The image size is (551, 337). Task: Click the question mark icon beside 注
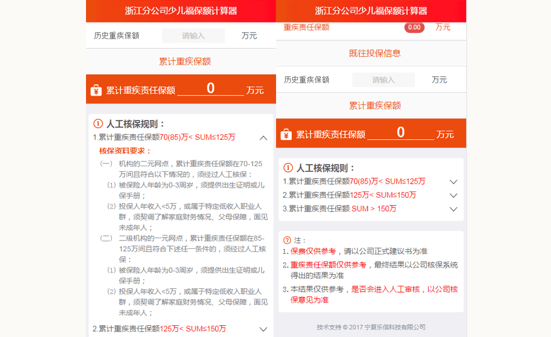pyautogui.click(x=287, y=240)
